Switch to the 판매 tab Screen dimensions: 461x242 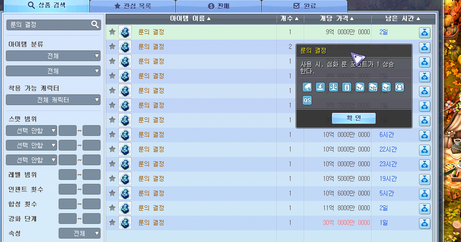(218, 6)
